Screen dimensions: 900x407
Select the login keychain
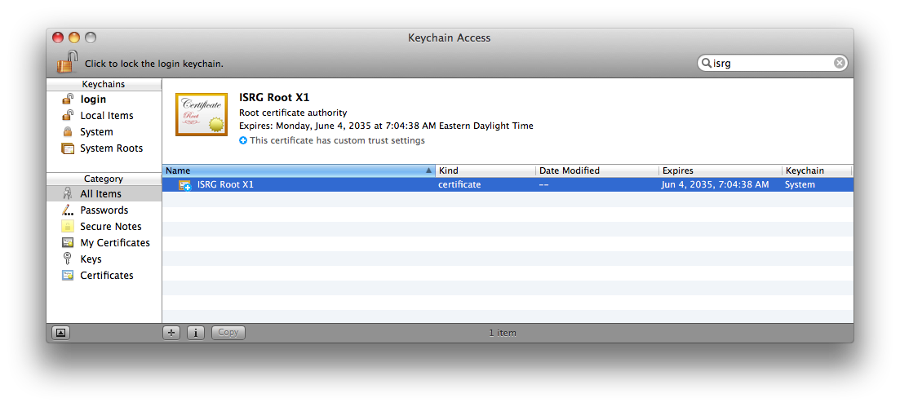(x=93, y=100)
